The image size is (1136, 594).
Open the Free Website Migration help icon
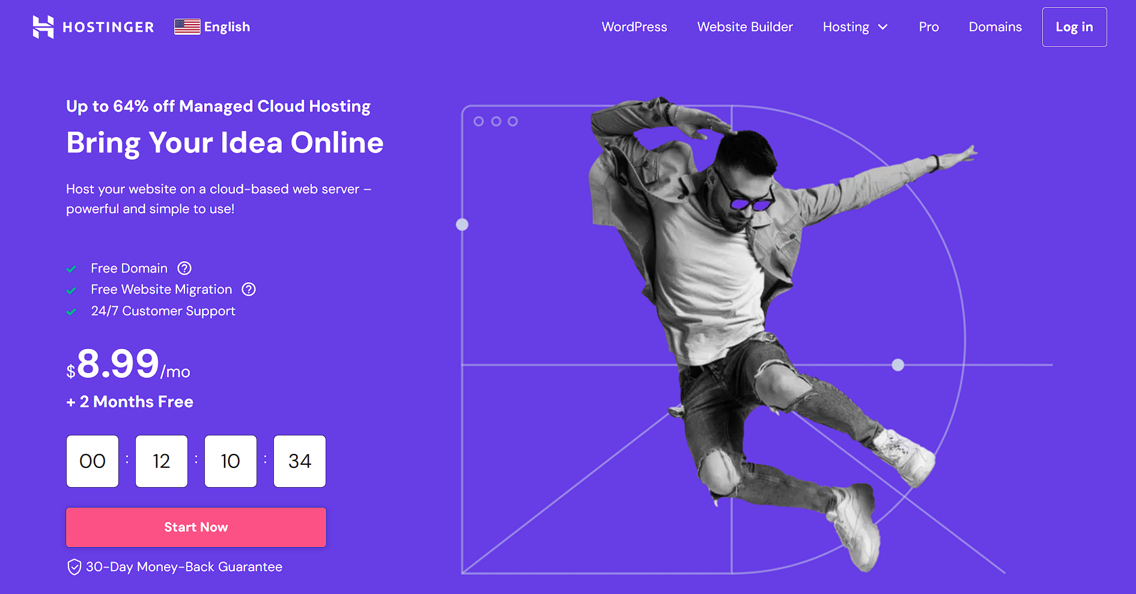tap(249, 289)
